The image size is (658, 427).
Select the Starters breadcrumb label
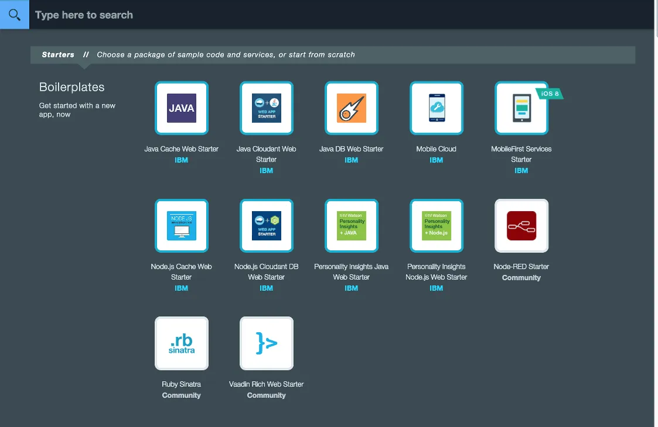[58, 54]
